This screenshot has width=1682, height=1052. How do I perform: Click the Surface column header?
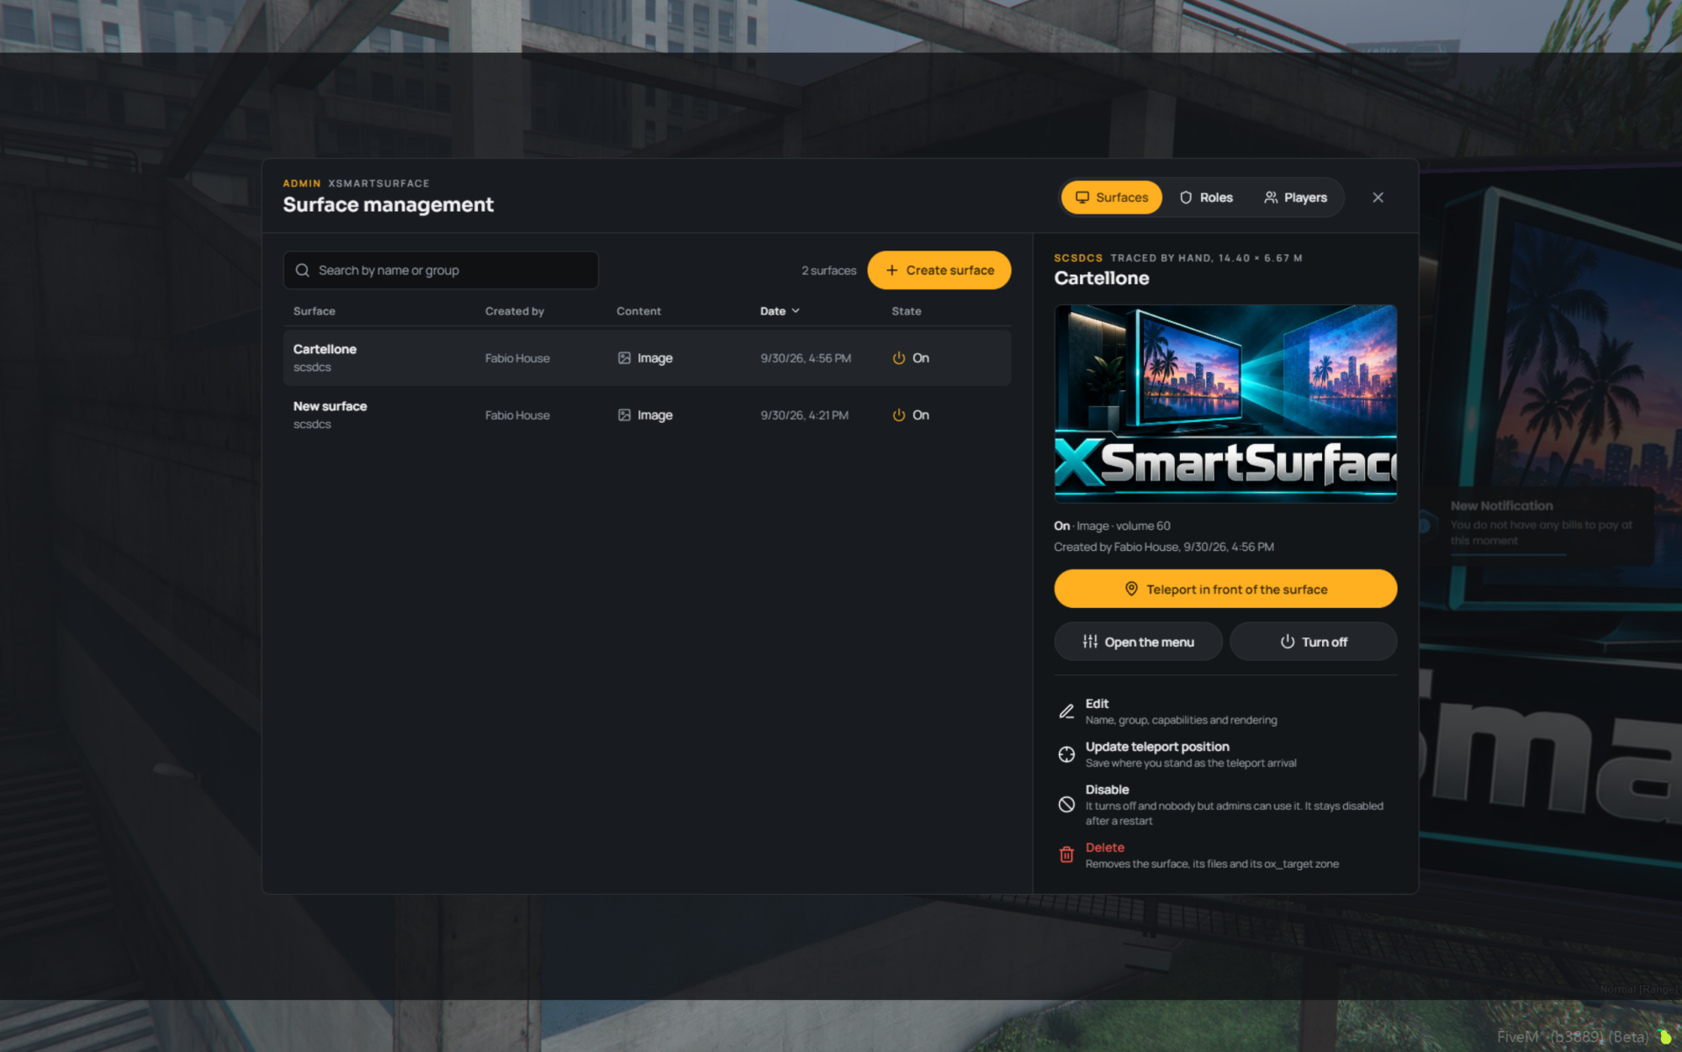pos(314,311)
